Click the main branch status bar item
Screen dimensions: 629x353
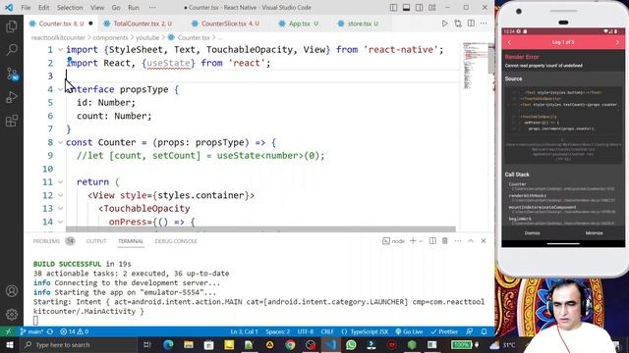[31, 331]
